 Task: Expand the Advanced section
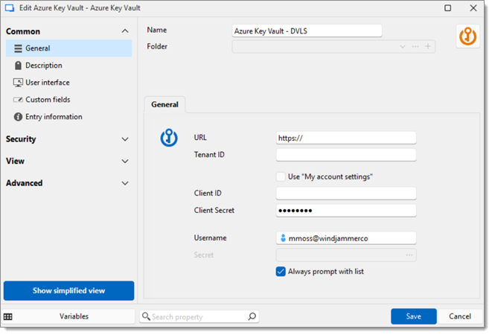click(125, 183)
